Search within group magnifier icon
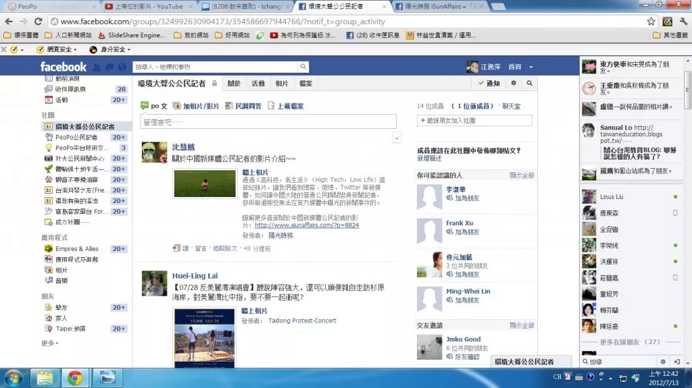692x388 pixels. 529,83
